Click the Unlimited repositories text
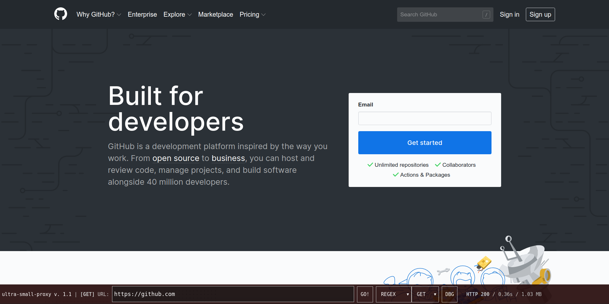The width and height of the screenshot is (609, 304). (401, 165)
